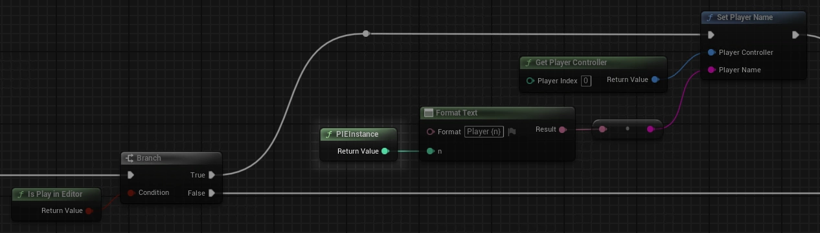Select the Get Player Controller node header
This screenshot has height=233, width=820.
click(x=593, y=63)
